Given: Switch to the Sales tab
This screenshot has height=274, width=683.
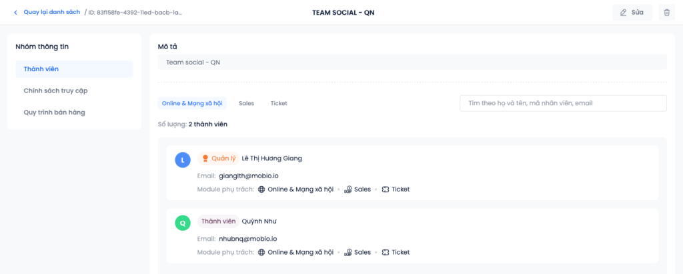Looking at the screenshot, I should coord(246,103).
